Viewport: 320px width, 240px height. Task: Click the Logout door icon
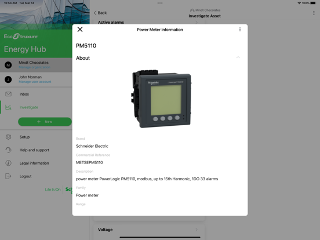(x=8, y=176)
